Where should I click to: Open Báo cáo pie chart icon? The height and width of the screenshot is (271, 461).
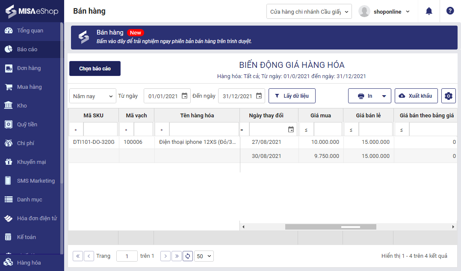(9, 49)
